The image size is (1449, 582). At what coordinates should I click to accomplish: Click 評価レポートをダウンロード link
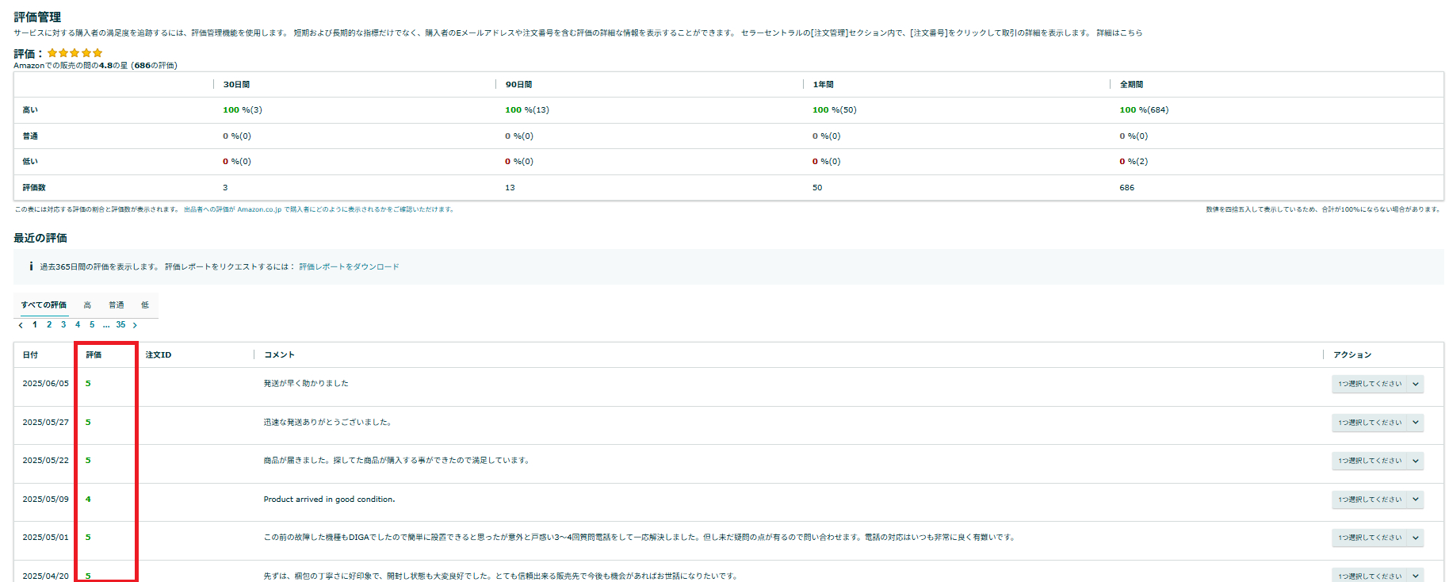(x=349, y=267)
